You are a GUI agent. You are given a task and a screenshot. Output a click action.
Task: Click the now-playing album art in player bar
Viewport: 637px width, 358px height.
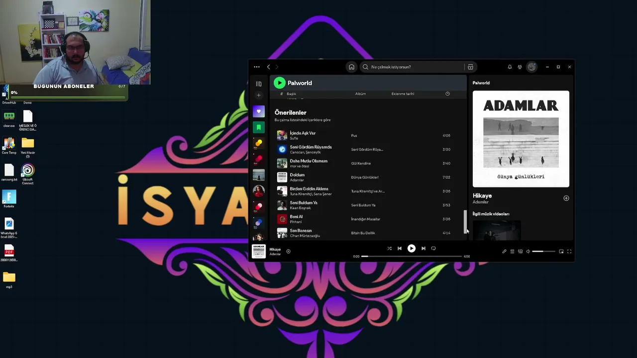coord(259,251)
